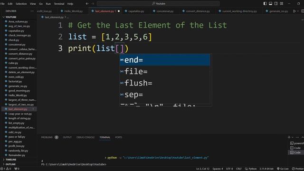304x171 pixels.
Task: Select the powershell terminal instance
Action: click(x=297, y=143)
